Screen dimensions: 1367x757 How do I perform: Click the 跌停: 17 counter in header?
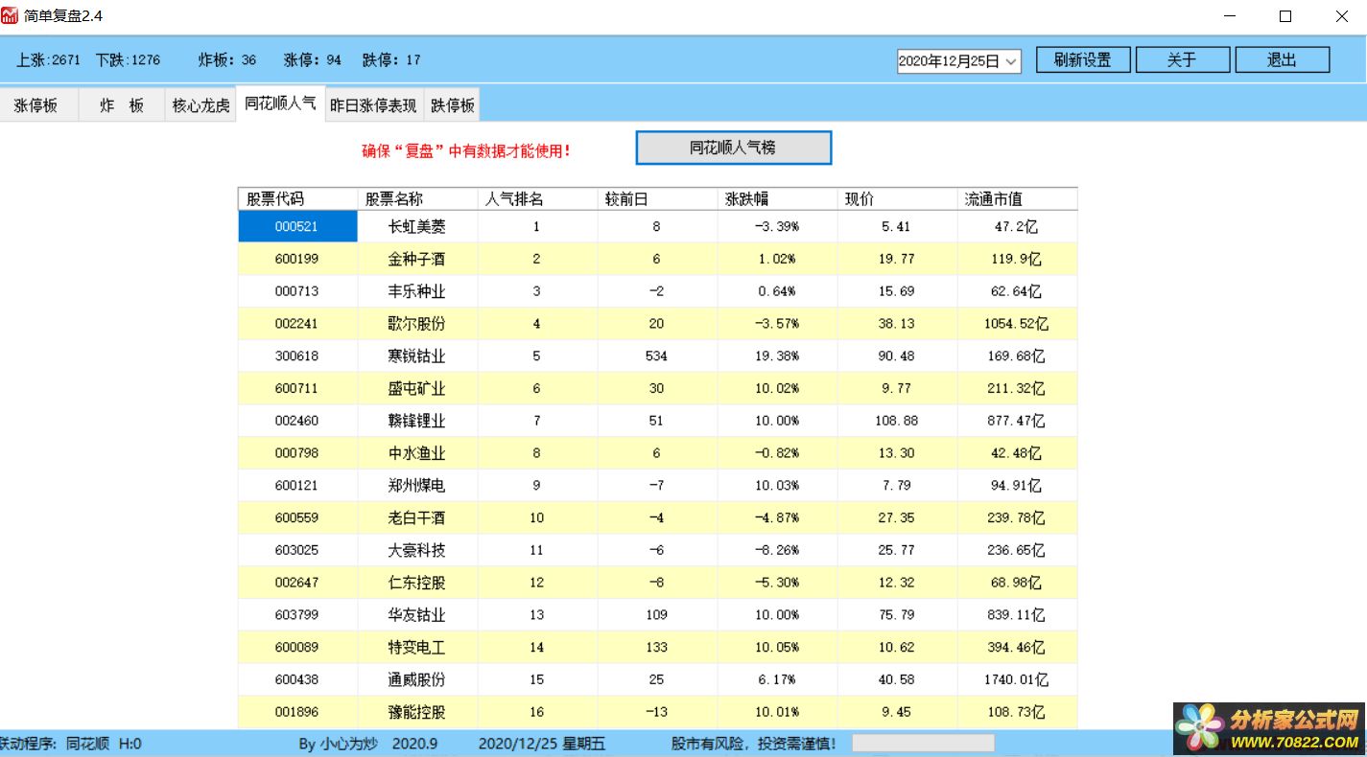point(391,60)
